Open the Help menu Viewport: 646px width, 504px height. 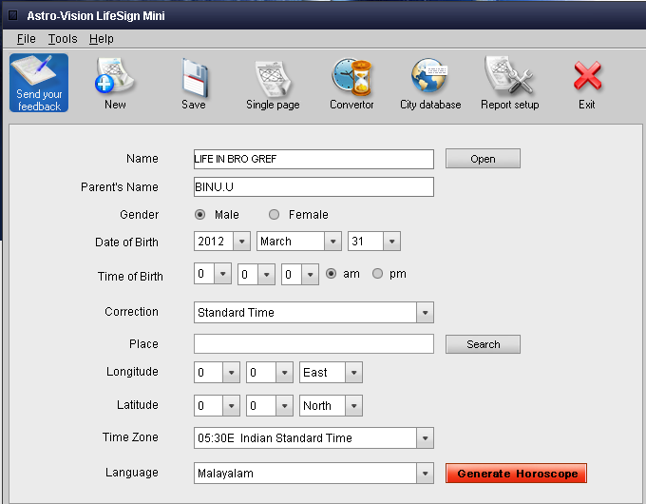(102, 39)
